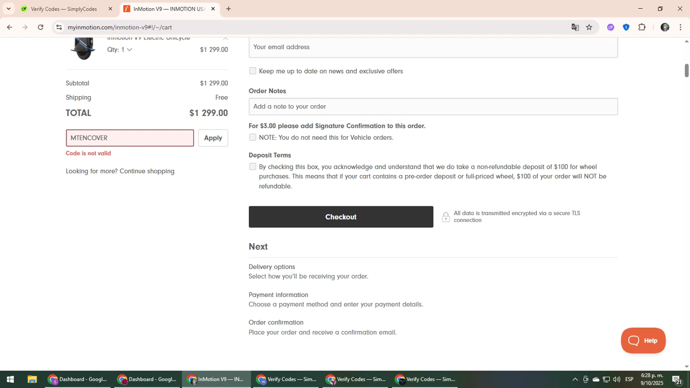Image resolution: width=690 pixels, height=388 pixels.
Task: Open the volume speaker tray icon
Action: [616, 379]
